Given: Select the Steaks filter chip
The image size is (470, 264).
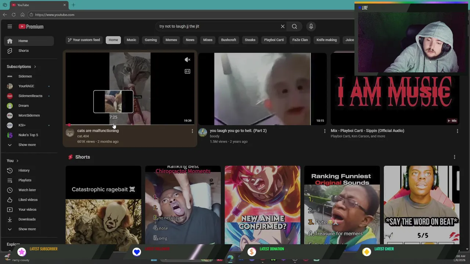Looking at the screenshot, I should tap(250, 40).
